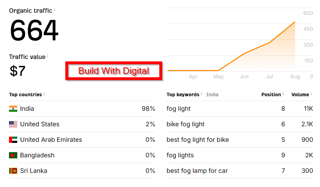Click the info icon beside Traffic value
The height and width of the screenshot is (187, 320).
48,56
